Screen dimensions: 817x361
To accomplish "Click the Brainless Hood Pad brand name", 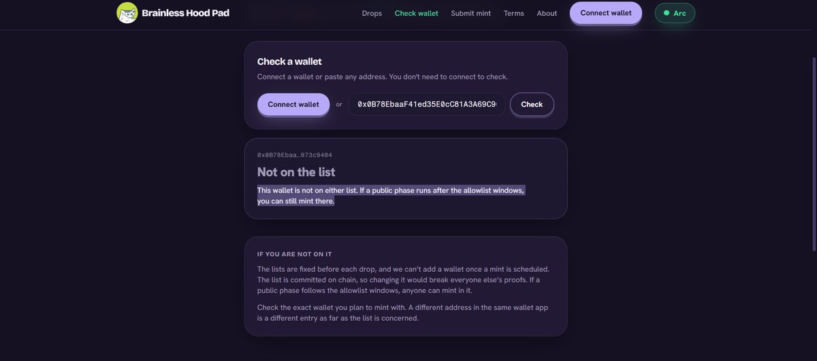I will 185,13.
